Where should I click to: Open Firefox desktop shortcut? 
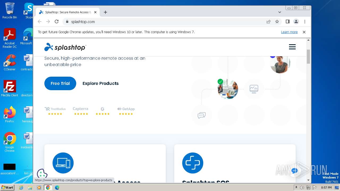pos(10,115)
